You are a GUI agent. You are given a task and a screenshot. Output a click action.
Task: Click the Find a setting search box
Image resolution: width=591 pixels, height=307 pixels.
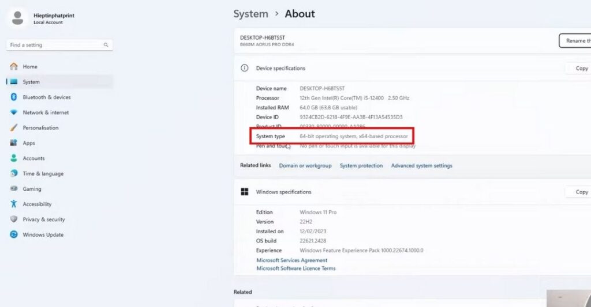(x=55, y=45)
